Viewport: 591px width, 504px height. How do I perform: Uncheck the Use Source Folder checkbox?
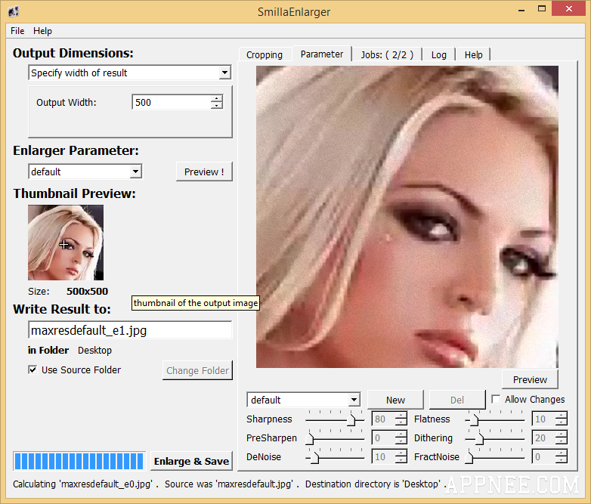32,369
